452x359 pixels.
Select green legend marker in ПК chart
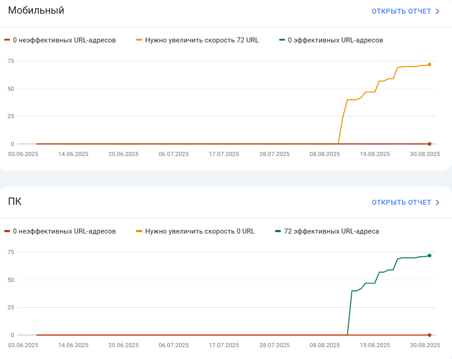coord(278,231)
